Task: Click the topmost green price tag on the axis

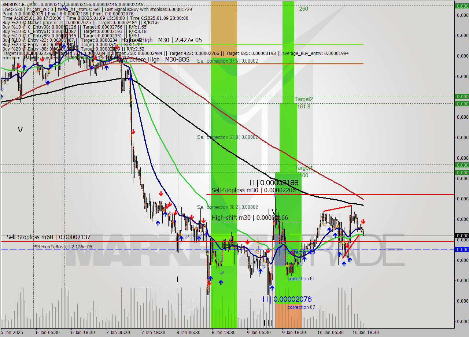Action: point(462,5)
